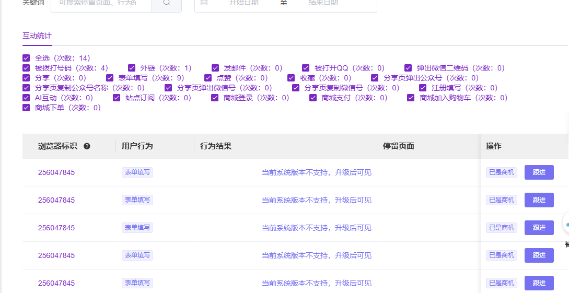Toggle the 全选 checkbox
Viewport: 569px width, 293px height.
point(26,58)
